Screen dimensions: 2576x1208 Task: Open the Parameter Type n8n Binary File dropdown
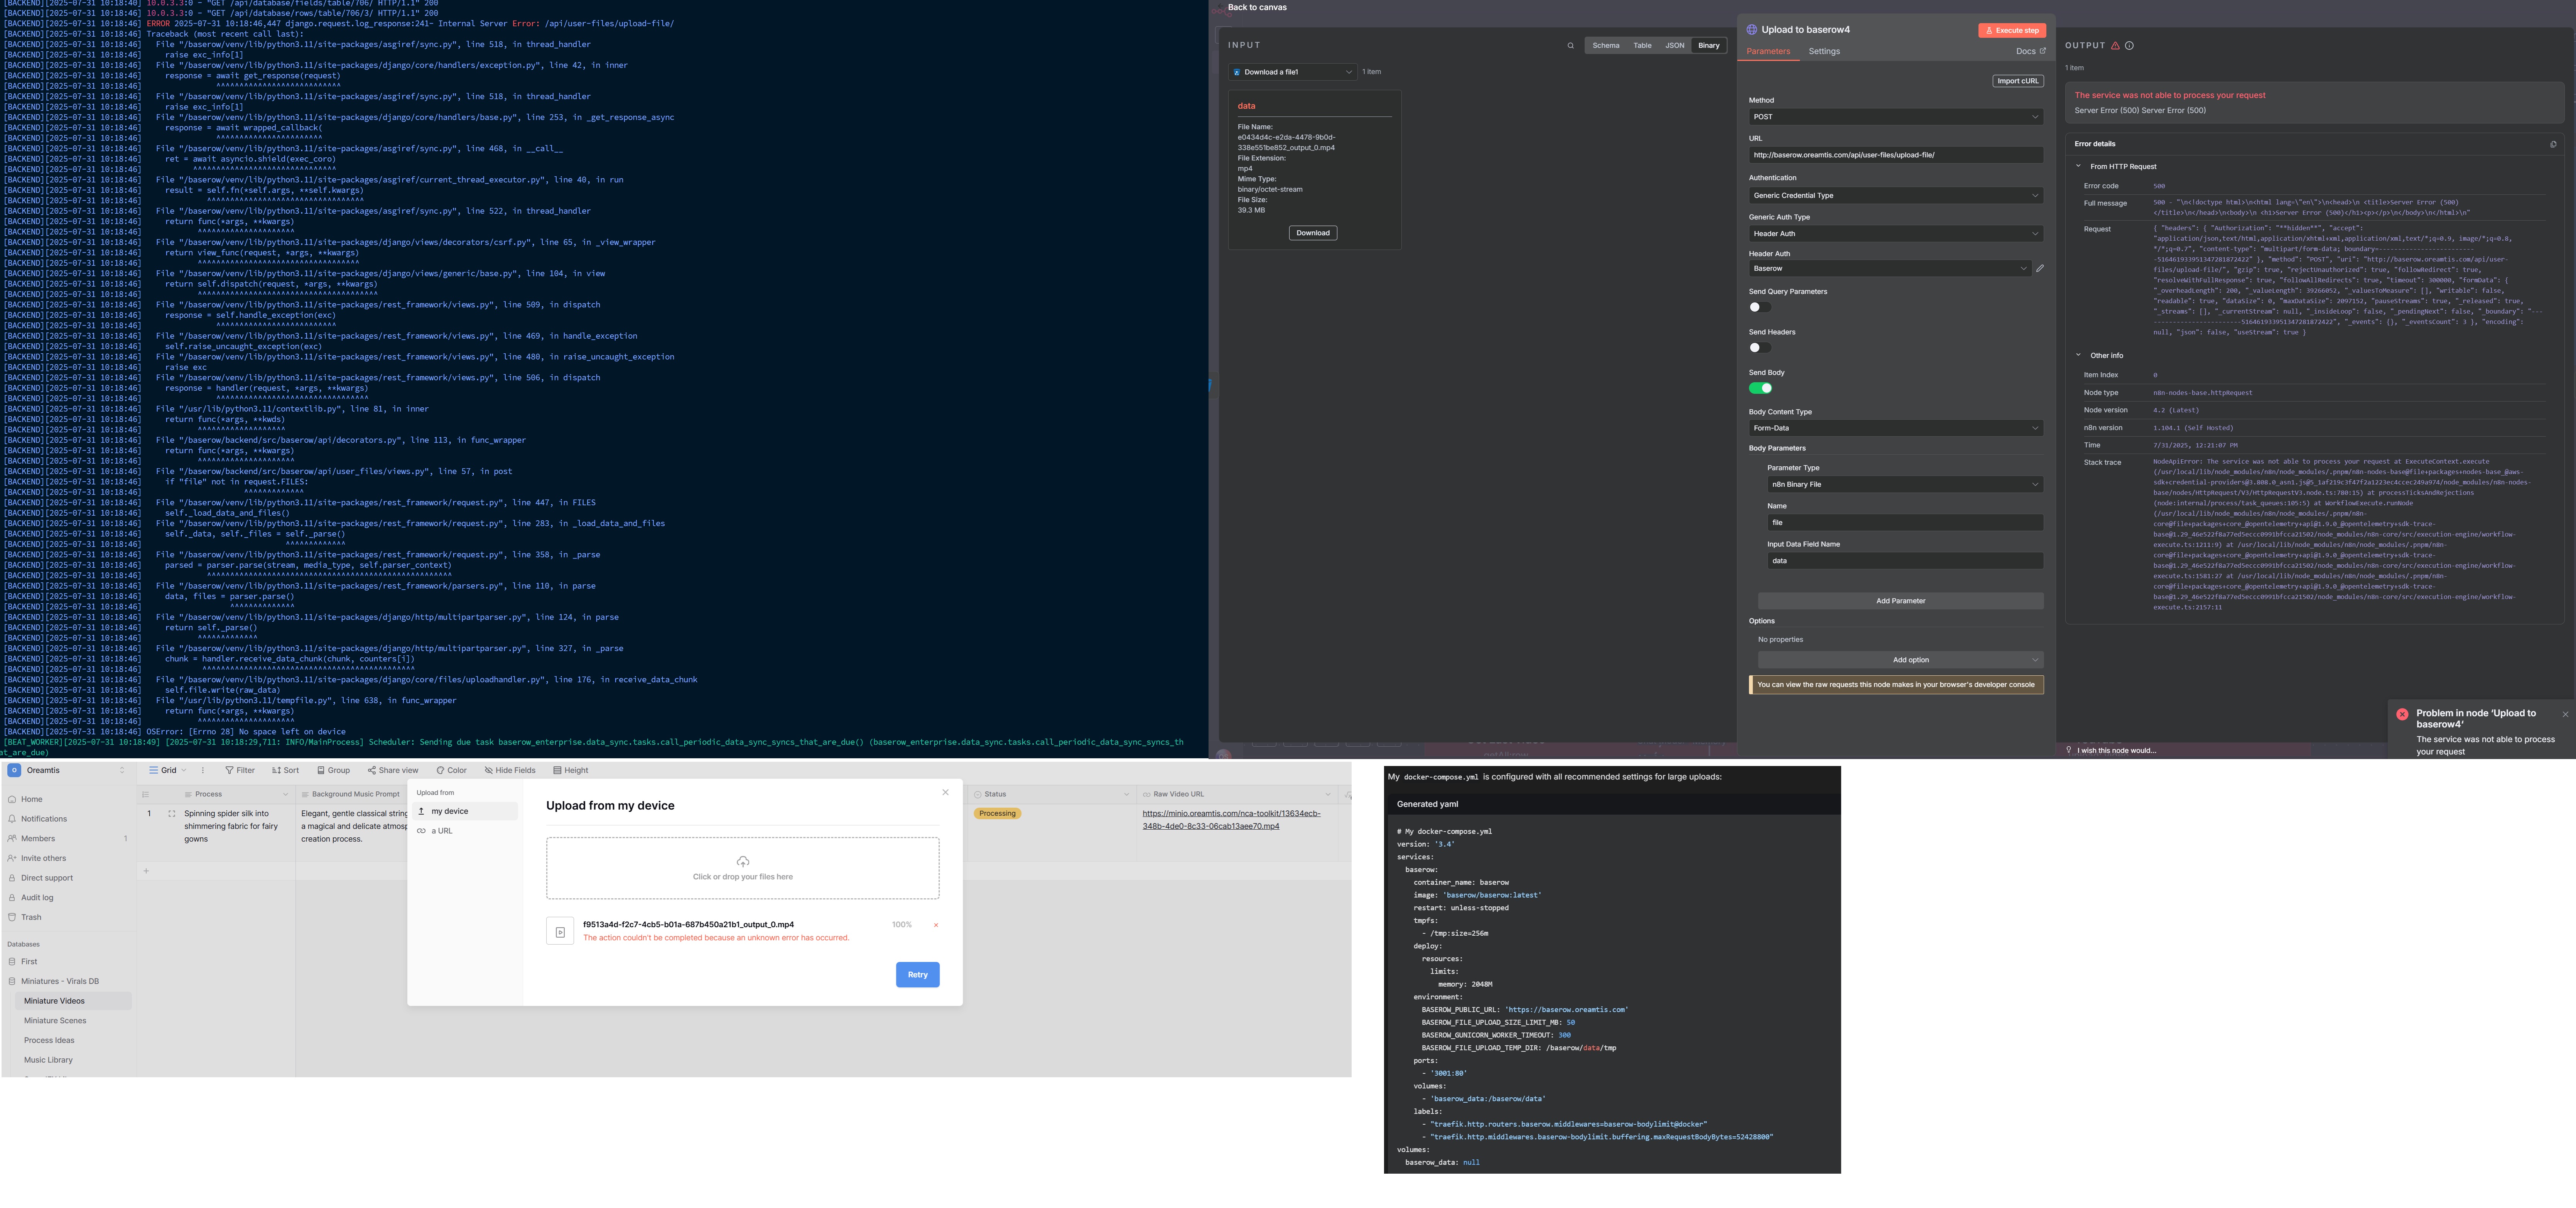[x=1905, y=485]
